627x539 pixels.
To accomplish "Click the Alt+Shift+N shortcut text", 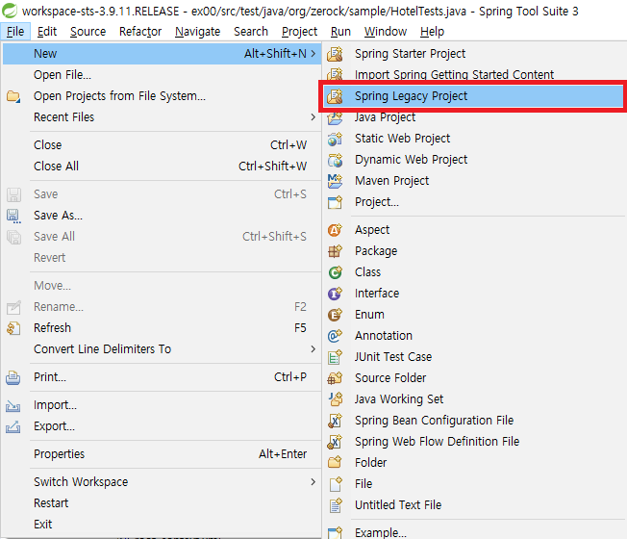I will [275, 54].
